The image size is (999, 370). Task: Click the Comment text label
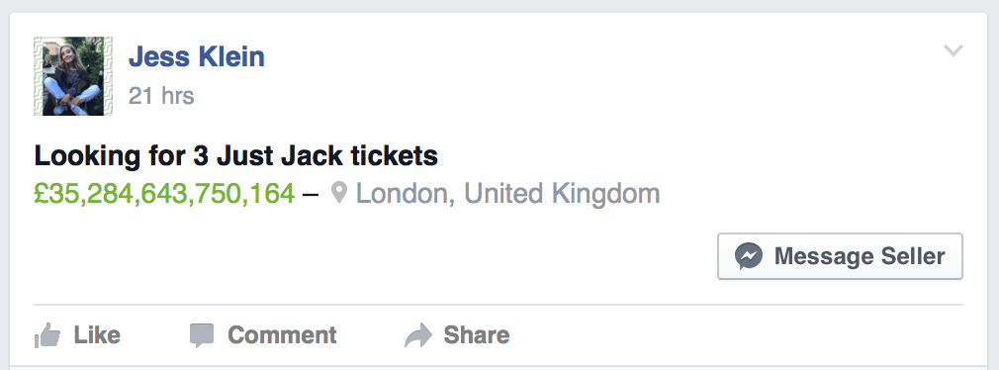click(x=282, y=335)
